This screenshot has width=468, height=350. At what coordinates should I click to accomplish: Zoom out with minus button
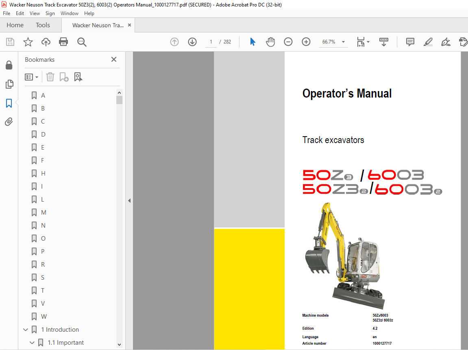(288, 42)
